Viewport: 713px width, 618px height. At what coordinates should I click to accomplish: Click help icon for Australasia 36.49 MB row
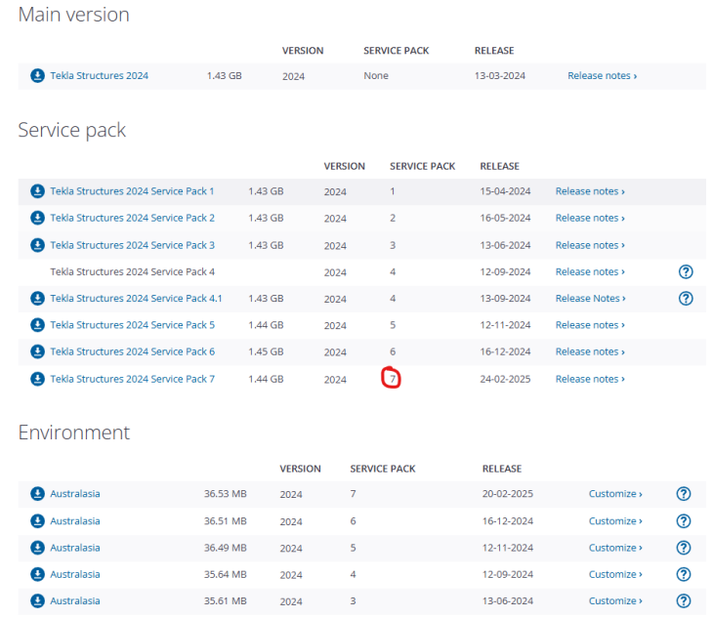coord(684,548)
